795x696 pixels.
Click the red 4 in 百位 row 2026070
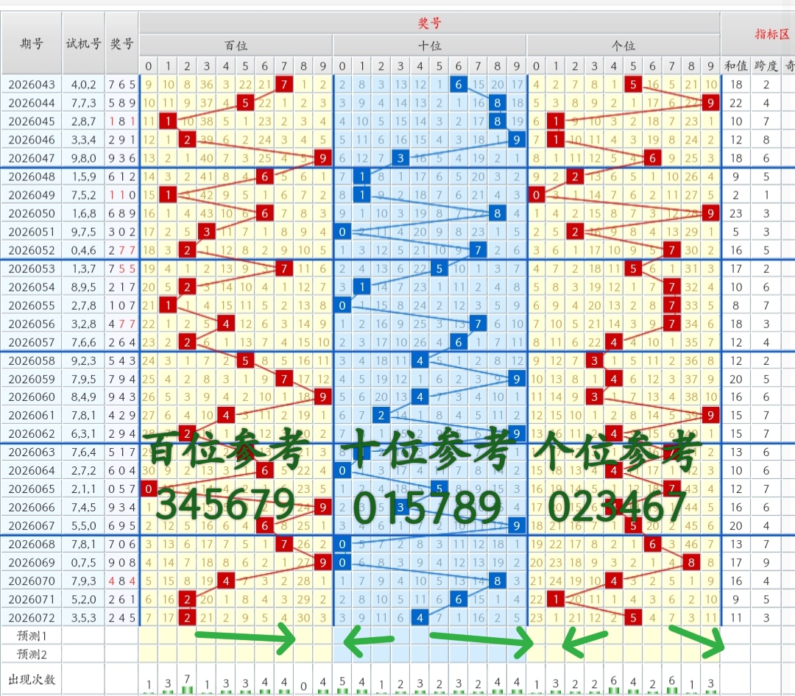coord(225,580)
